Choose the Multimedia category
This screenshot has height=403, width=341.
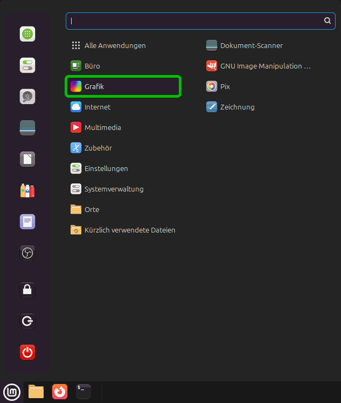(x=102, y=127)
